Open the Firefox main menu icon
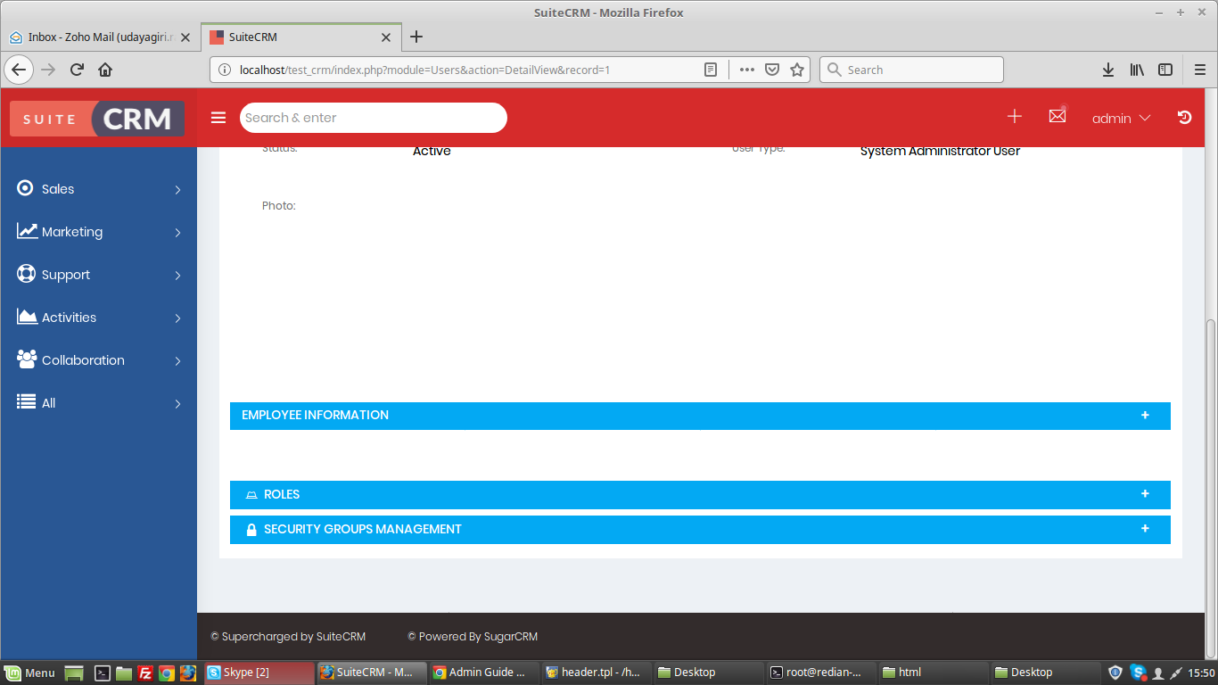 click(x=1200, y=70)
